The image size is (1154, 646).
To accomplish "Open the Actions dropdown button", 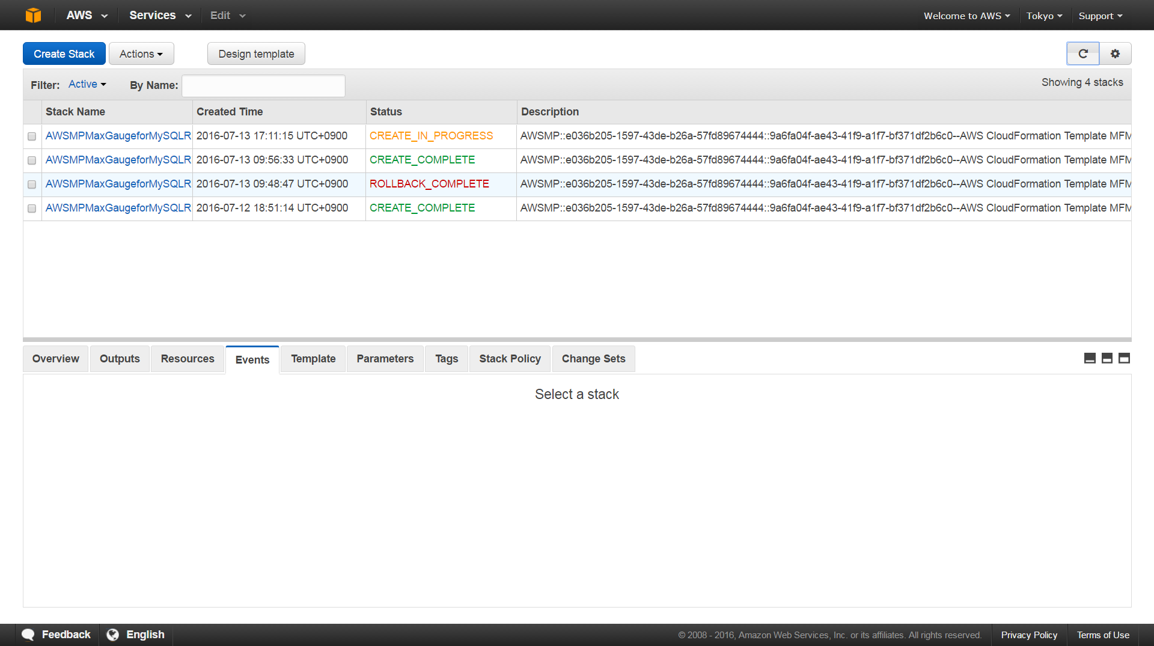I will [x=141, y=53].
